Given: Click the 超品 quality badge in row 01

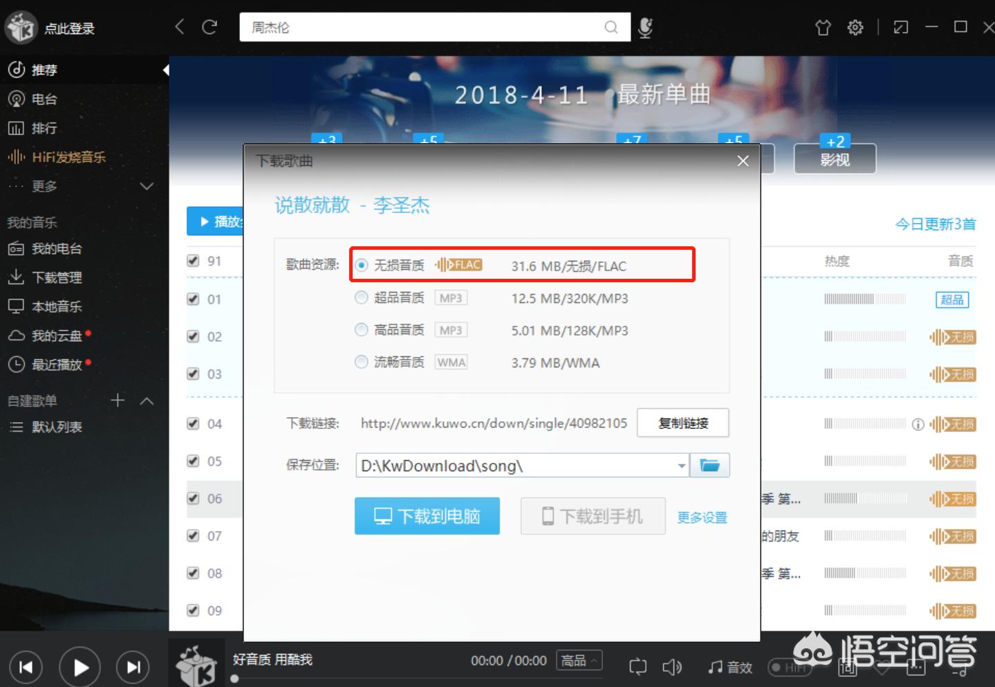Looking at the screenshot, I should coord(952,300).
